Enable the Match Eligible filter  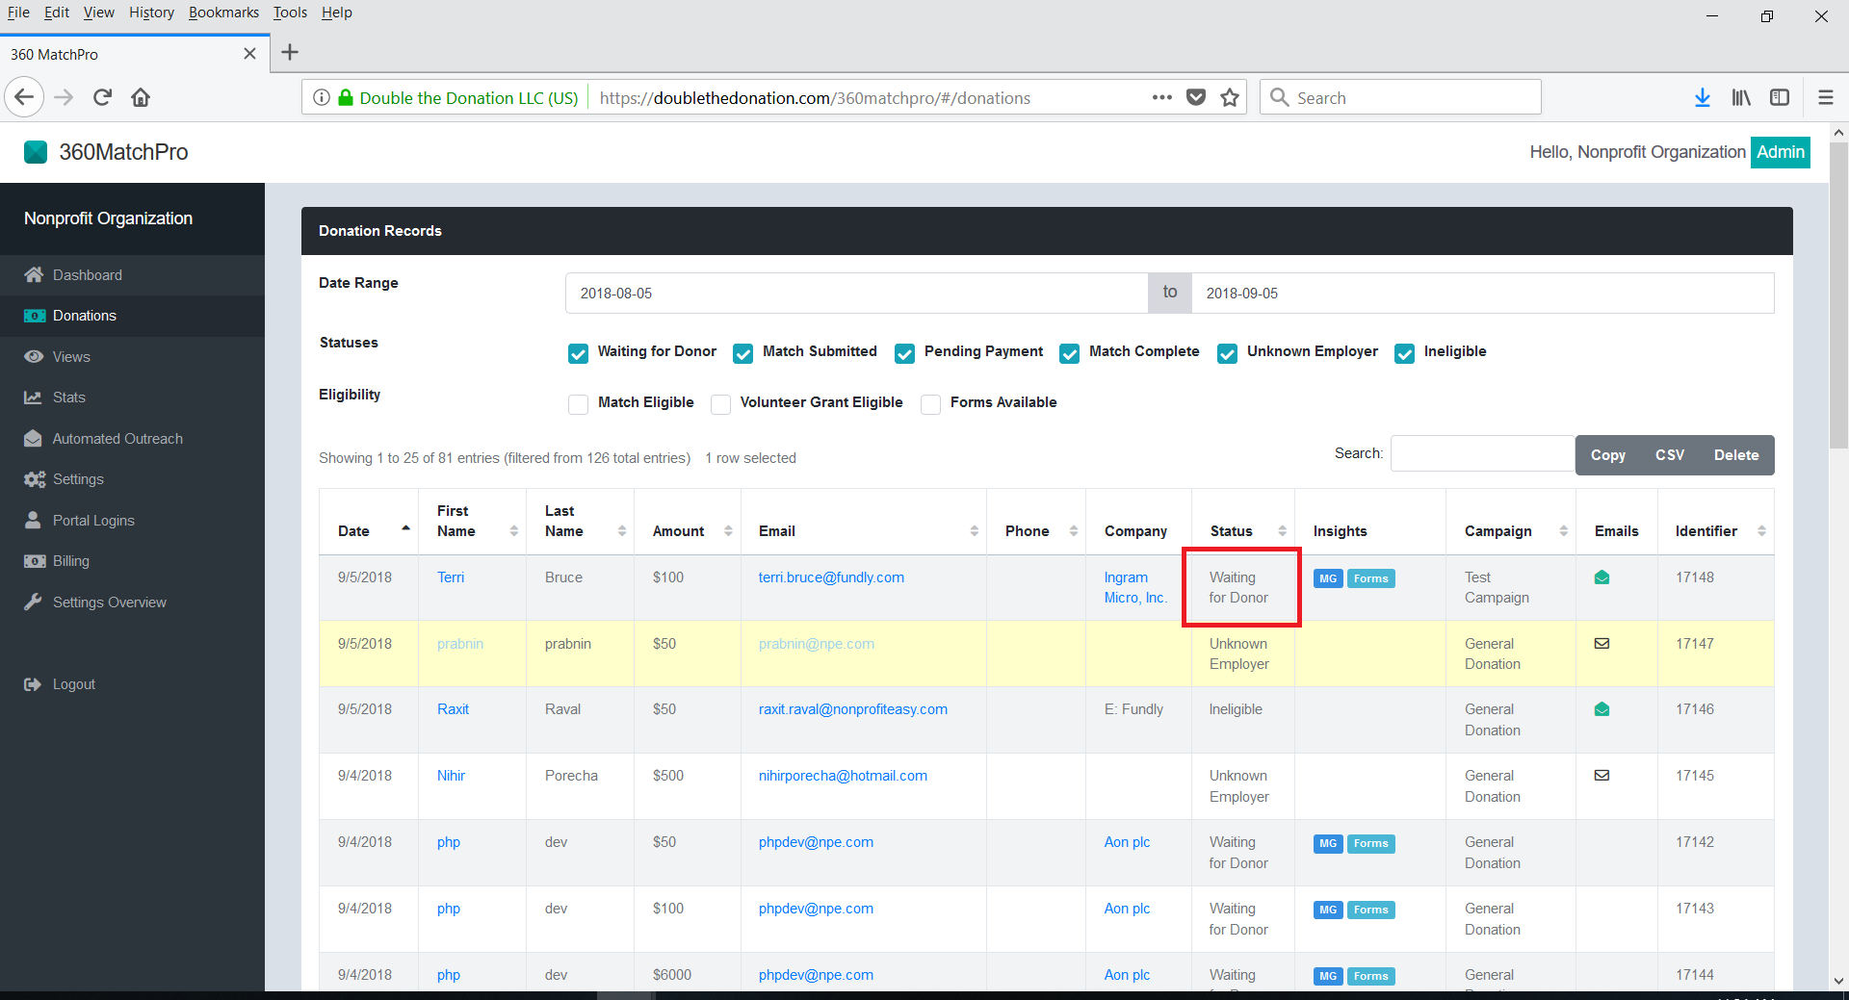point(578,404)
